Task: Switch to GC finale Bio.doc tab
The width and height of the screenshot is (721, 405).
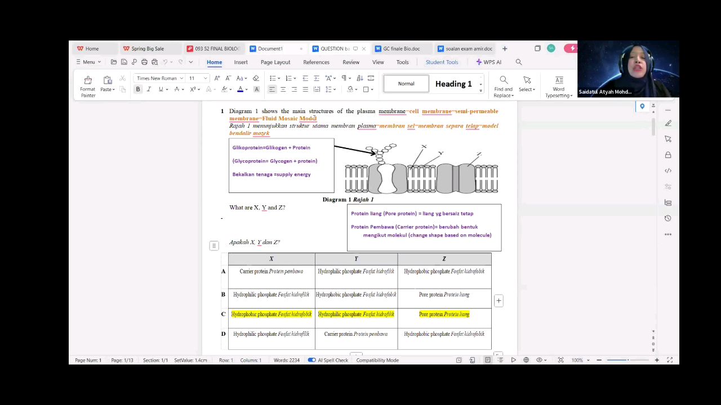Action: [402, 49]
